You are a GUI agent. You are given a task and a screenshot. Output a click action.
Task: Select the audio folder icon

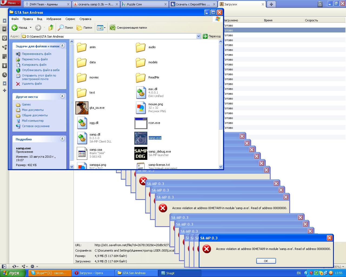[141, 47]
